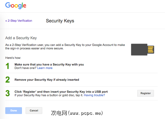Viewport: 165px width, 119px height.
Task: Click the Add a Security Key heading
Action: coord(21,38)
